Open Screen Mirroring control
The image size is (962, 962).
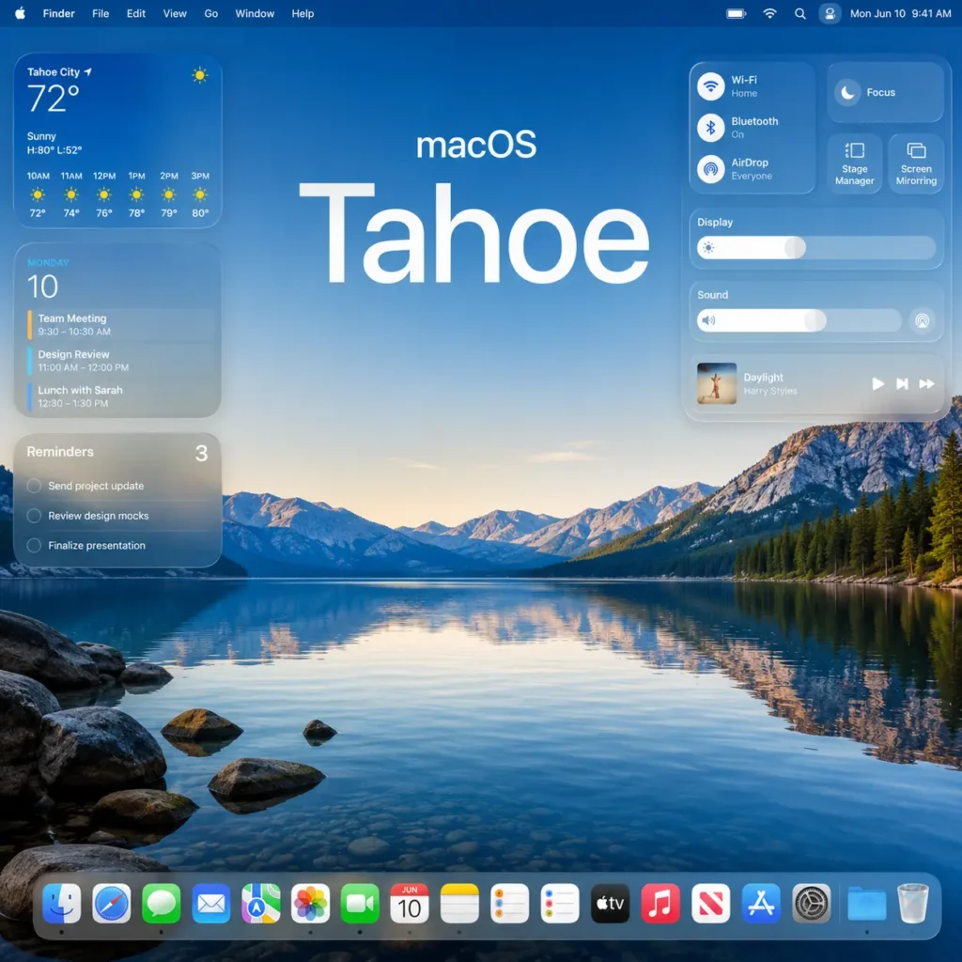916,164
